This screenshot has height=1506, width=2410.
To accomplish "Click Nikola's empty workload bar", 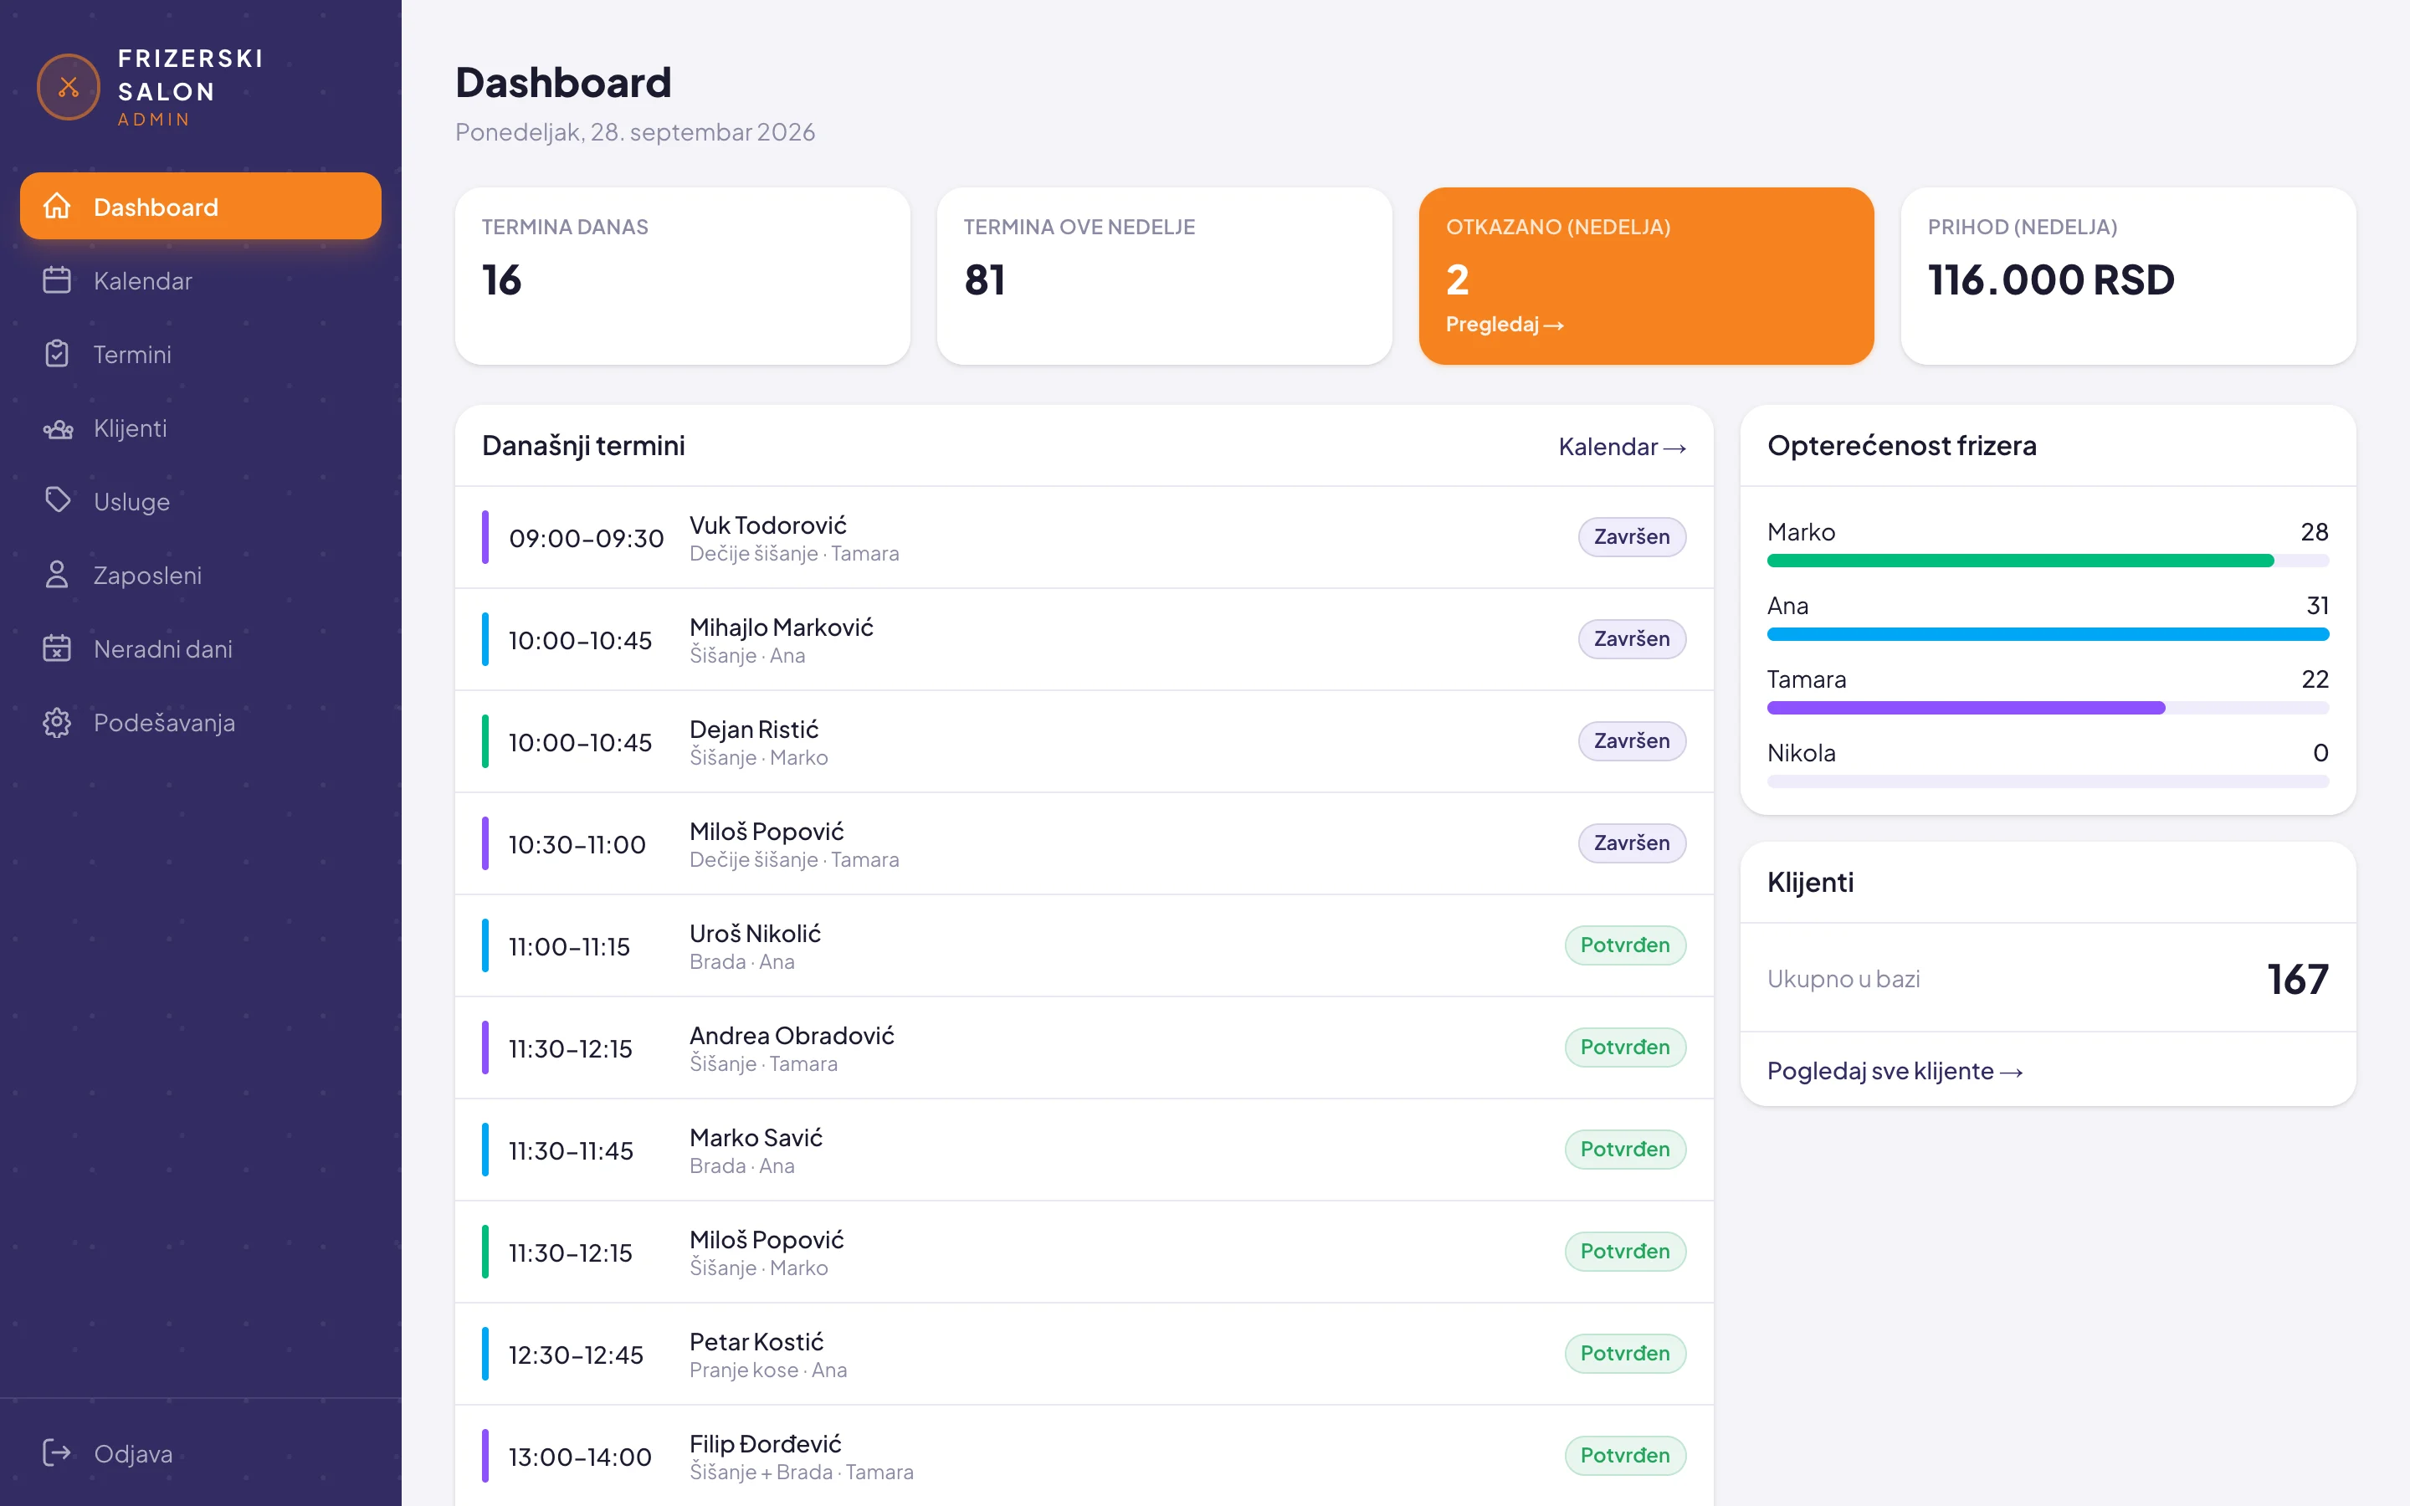I will [x=2048, y=782].
